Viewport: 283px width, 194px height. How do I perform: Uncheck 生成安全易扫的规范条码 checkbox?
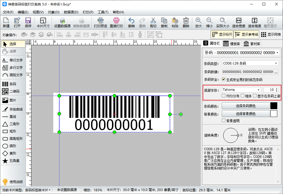click(x=224, y=79)
